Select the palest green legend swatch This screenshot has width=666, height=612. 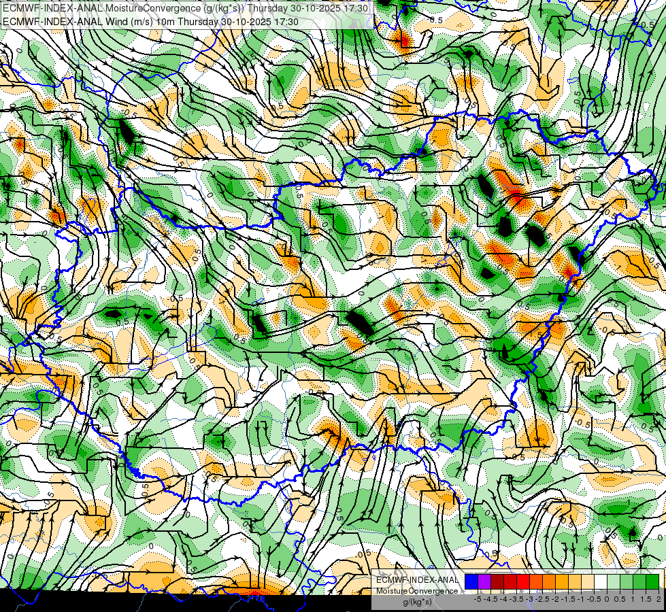pos(614,581)
